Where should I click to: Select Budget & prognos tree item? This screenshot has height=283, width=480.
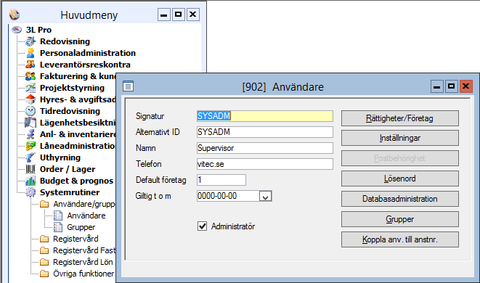tap(76, 181)
